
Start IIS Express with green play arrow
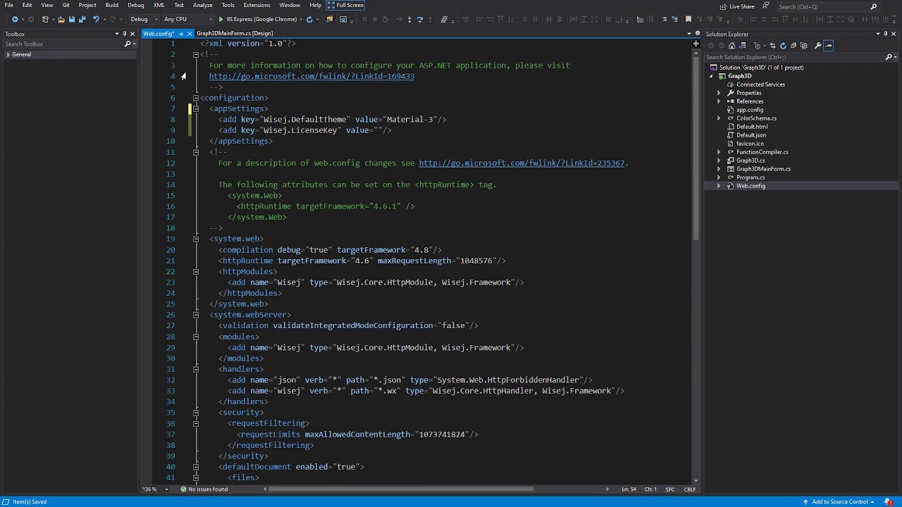point(221,19)
